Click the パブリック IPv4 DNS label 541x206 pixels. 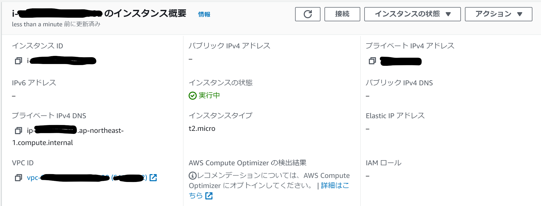(399, 83)
